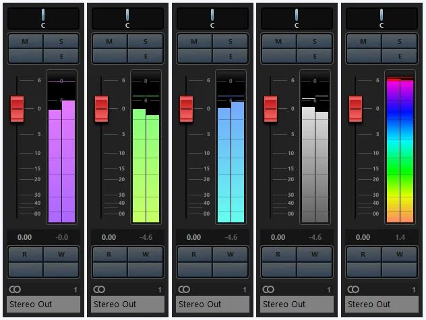
Task: Click the white level meter
Action: point(315,148)
